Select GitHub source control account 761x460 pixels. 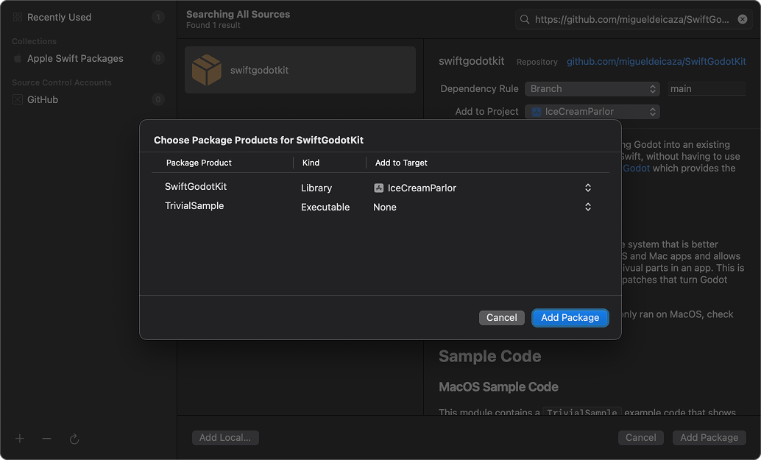click(88, 100)
